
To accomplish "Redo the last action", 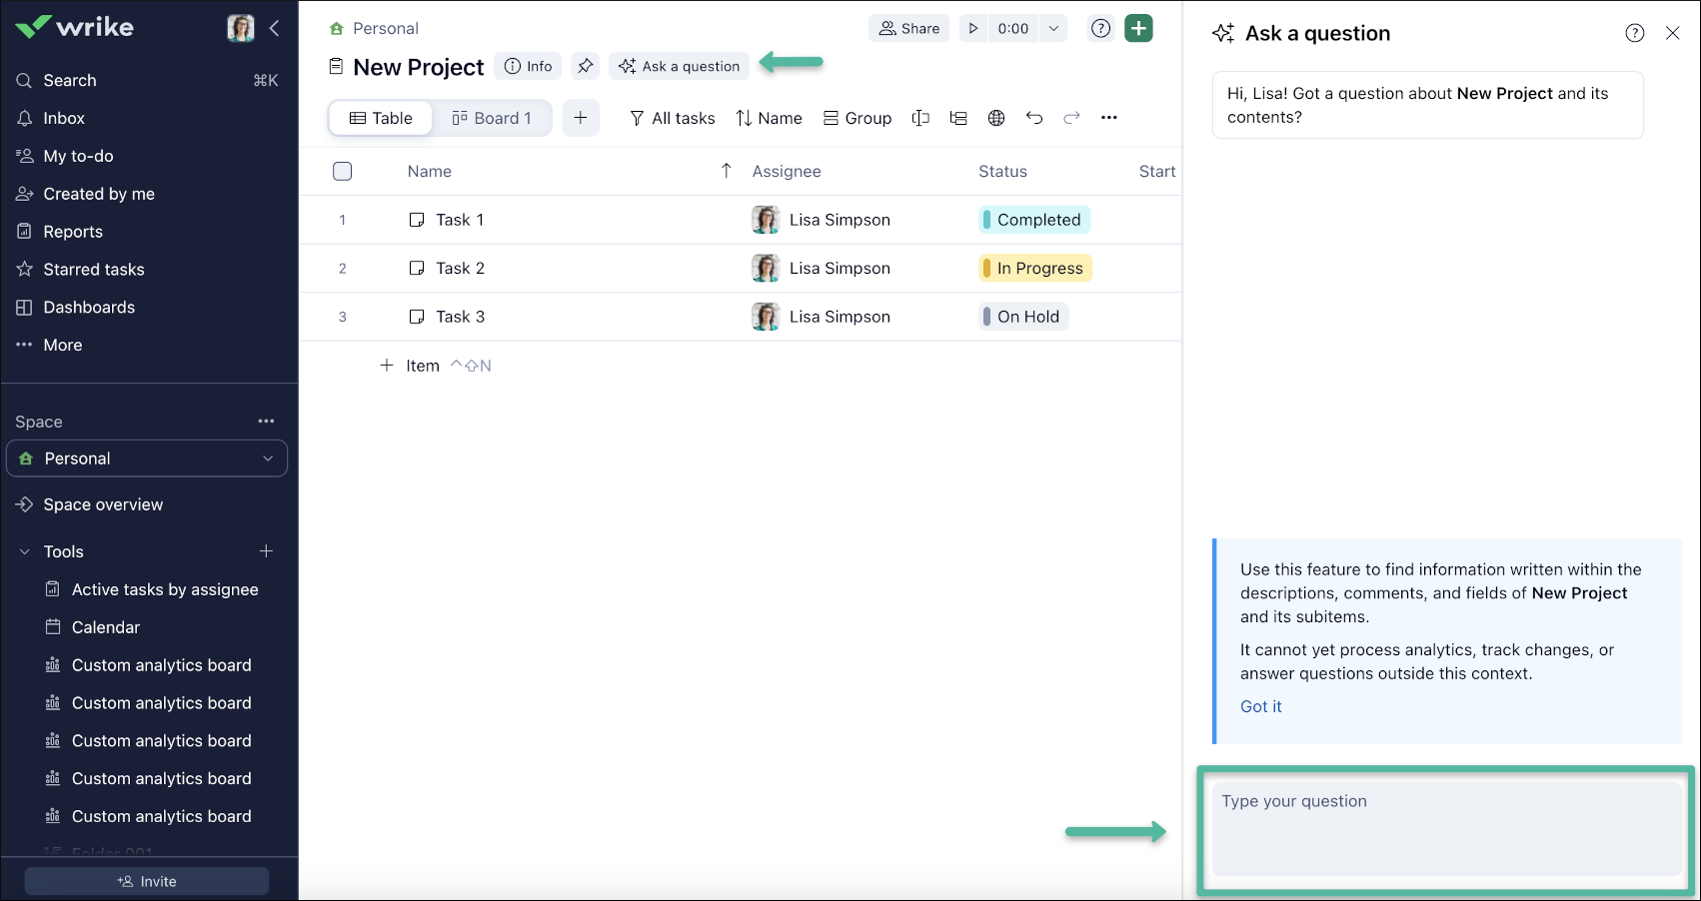I will pyautogui.click(x=1071, y=118).
